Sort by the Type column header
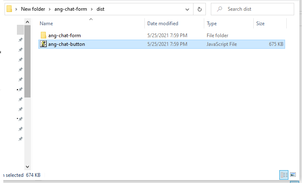The height and width of the screenshot is (183, 302). coord(212,24)
